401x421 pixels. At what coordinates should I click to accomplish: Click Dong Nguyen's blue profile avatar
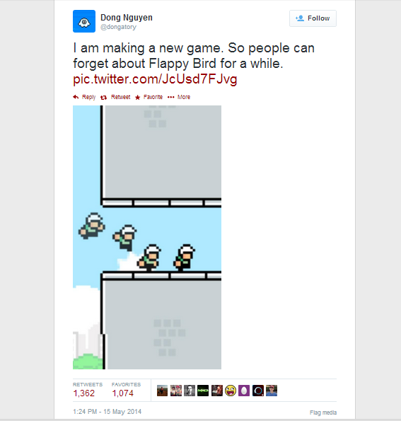(84, 21)
